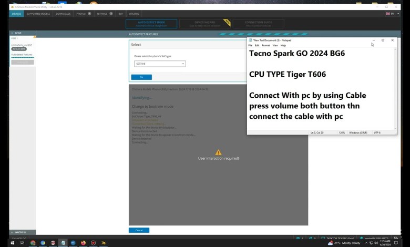The image size is (410, 247).
Task: Click the Autodetect features label in sidebar
Action: [x=22, y=55]
